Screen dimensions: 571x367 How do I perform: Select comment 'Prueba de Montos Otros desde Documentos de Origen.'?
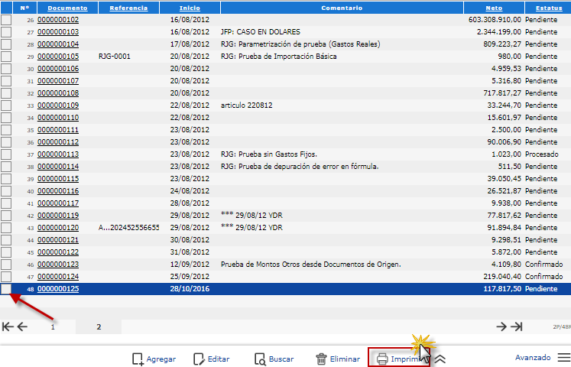(310, 265)
